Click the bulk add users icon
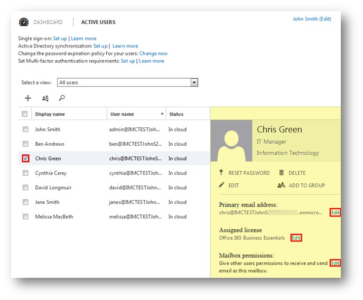363x300 pixels. pyautogui.click(x=45, y=98)
